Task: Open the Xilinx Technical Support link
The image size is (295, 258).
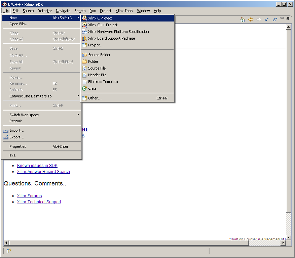Action: 39,202
